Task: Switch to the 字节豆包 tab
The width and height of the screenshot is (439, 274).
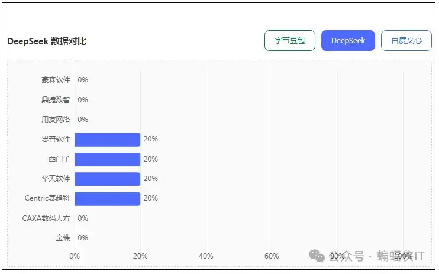Action: (289, 41)
